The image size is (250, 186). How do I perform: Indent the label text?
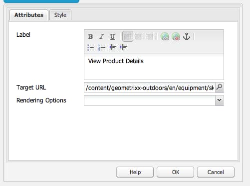coord(124,47)
